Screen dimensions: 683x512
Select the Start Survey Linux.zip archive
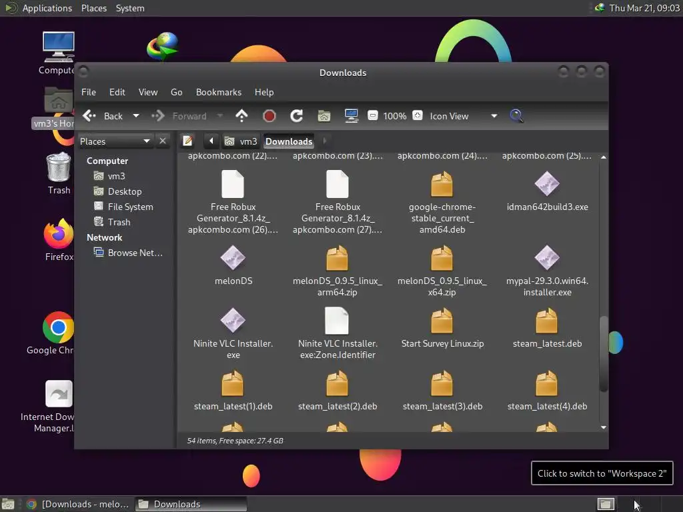pyautogui.click(x=442, y=321)
